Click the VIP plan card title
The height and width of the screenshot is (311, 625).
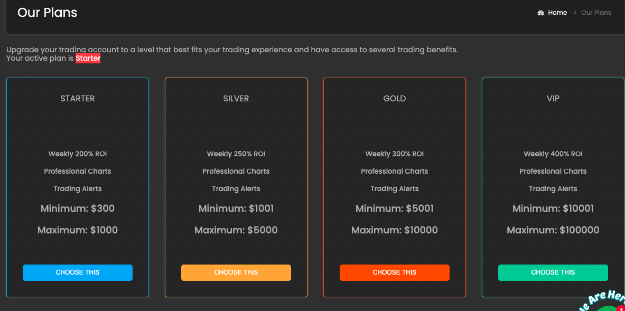(553, 99)
